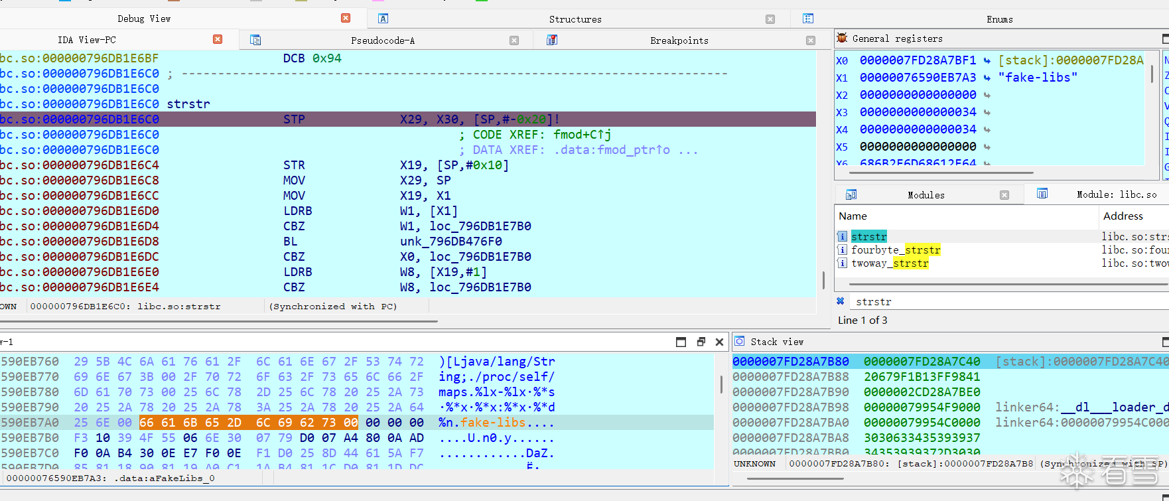Click the strstr filter input field

tap(1009, 302)
